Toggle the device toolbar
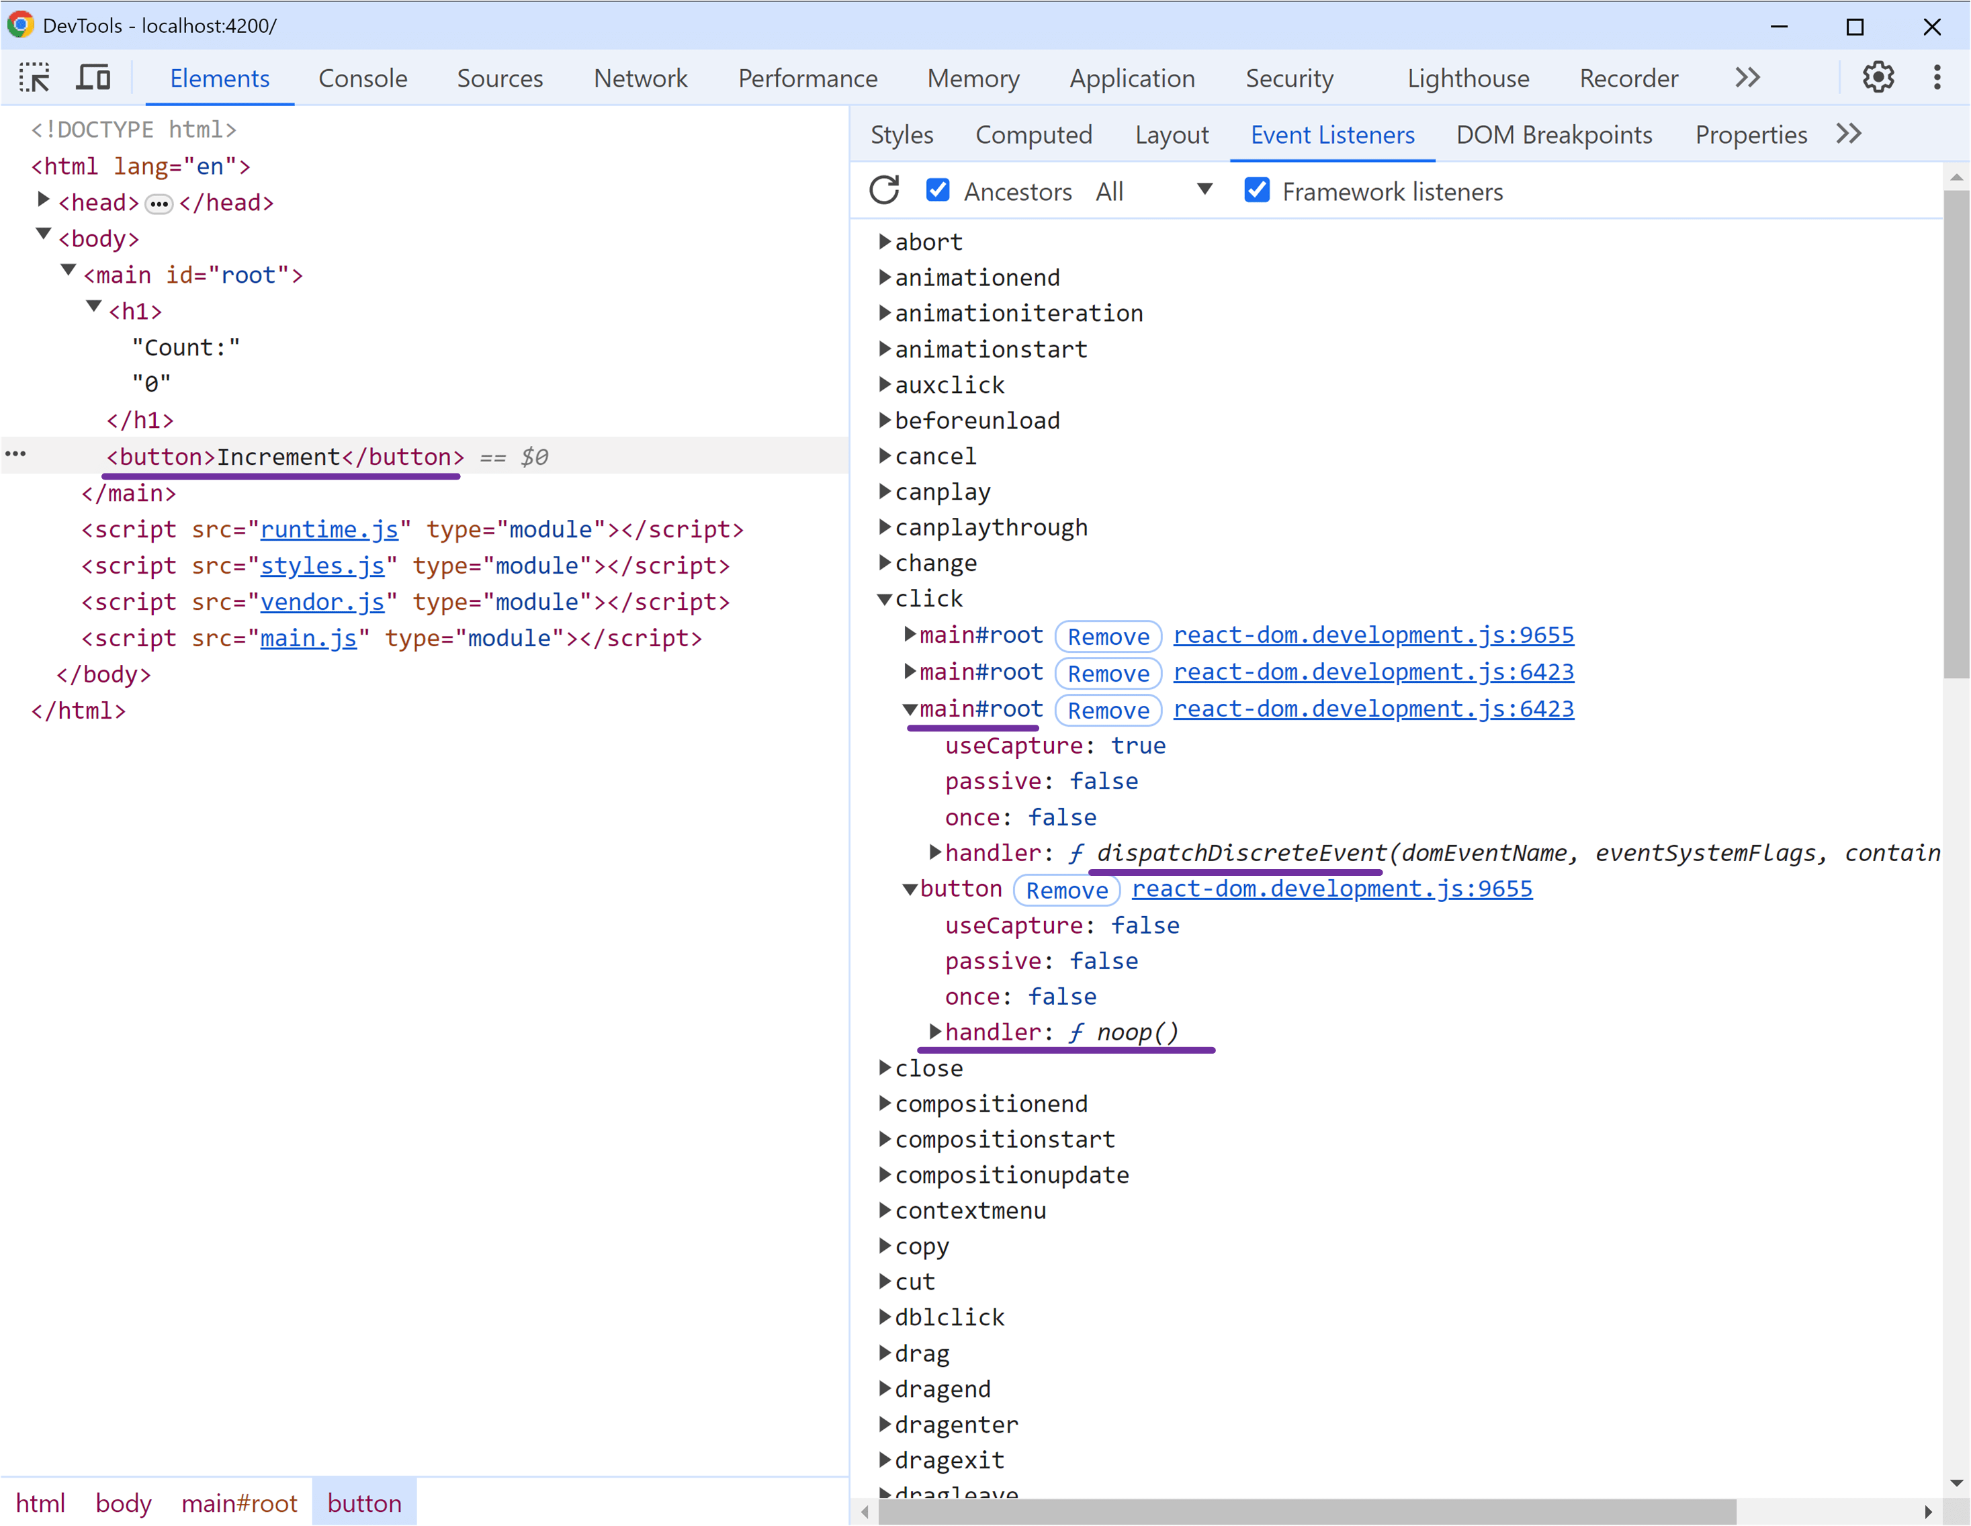Viewport: 1971px width, 1526px height. tap(92, 78)
